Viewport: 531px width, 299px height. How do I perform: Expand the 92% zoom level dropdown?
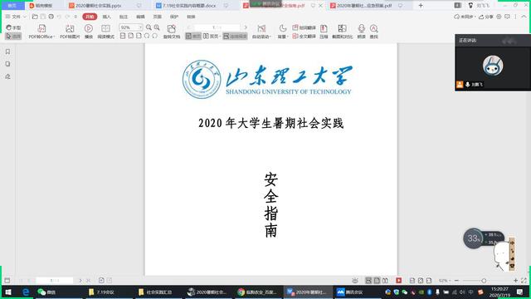(140, 27)
